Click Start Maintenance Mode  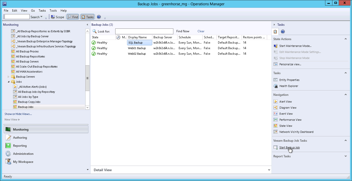pyautogui.click(x=295, y=46)
